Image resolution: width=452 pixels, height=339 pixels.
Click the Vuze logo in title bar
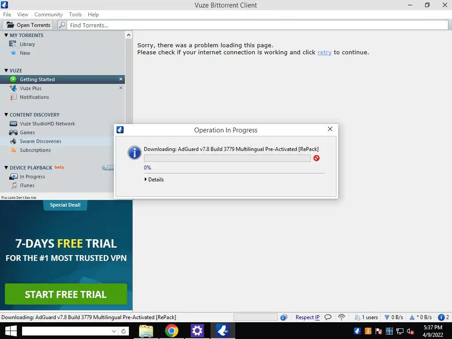click(4, 4)
